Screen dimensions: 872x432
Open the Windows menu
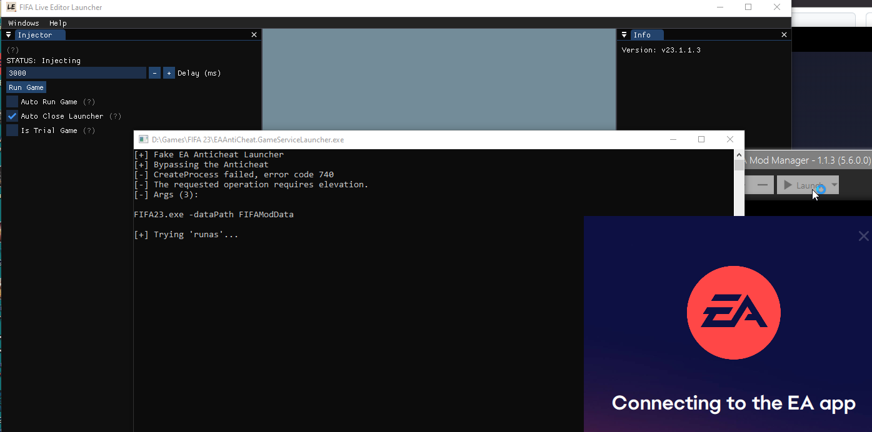24,23
